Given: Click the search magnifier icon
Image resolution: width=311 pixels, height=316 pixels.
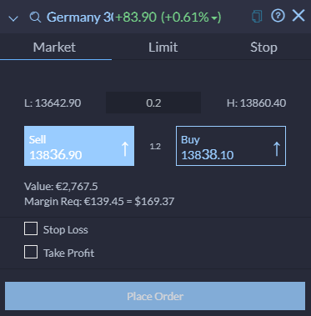Looking at the screenshot, I should (35, 18).
